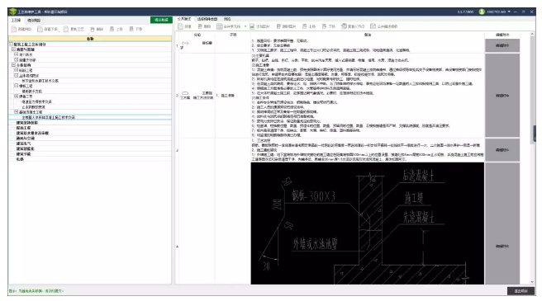
Task: Click the last edit-details icon in content toolbar
Action: coord(373,26)
